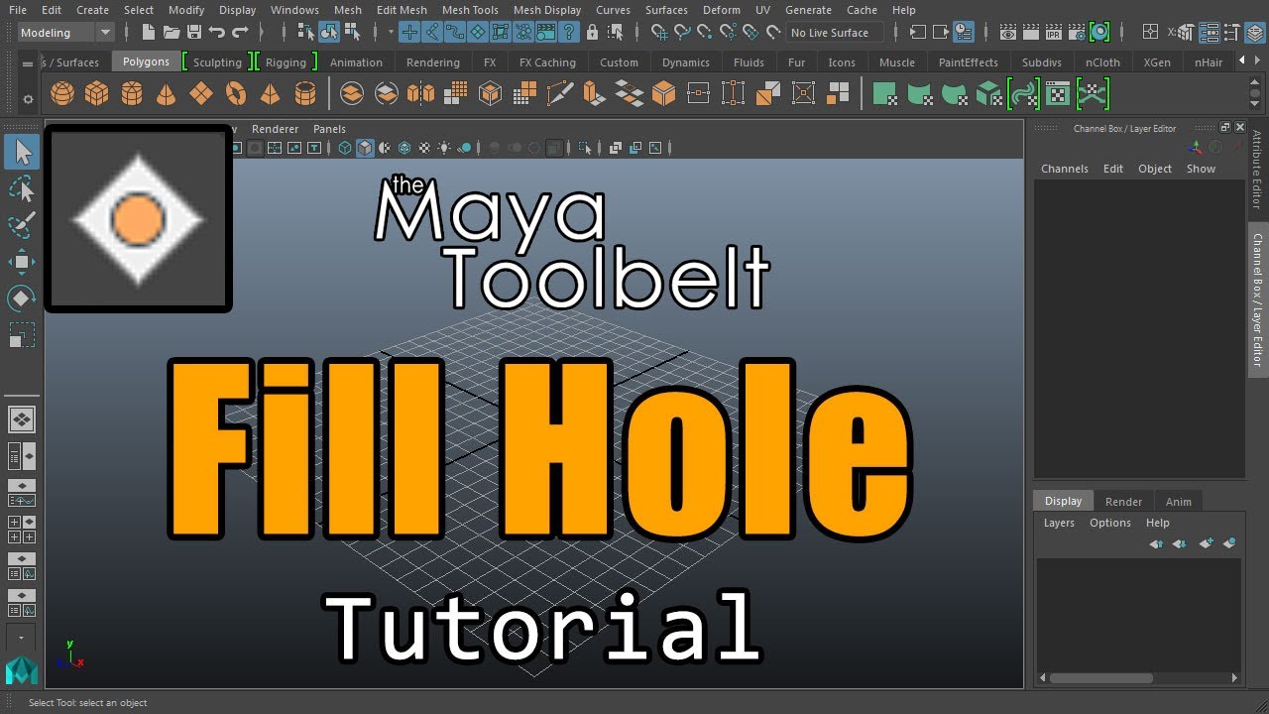The width and height of the screenshot is (1269, 714).
Task: Select the Multi-Cut knife tool on shelf
Action: pyautogui.click(x=560, y=94)
